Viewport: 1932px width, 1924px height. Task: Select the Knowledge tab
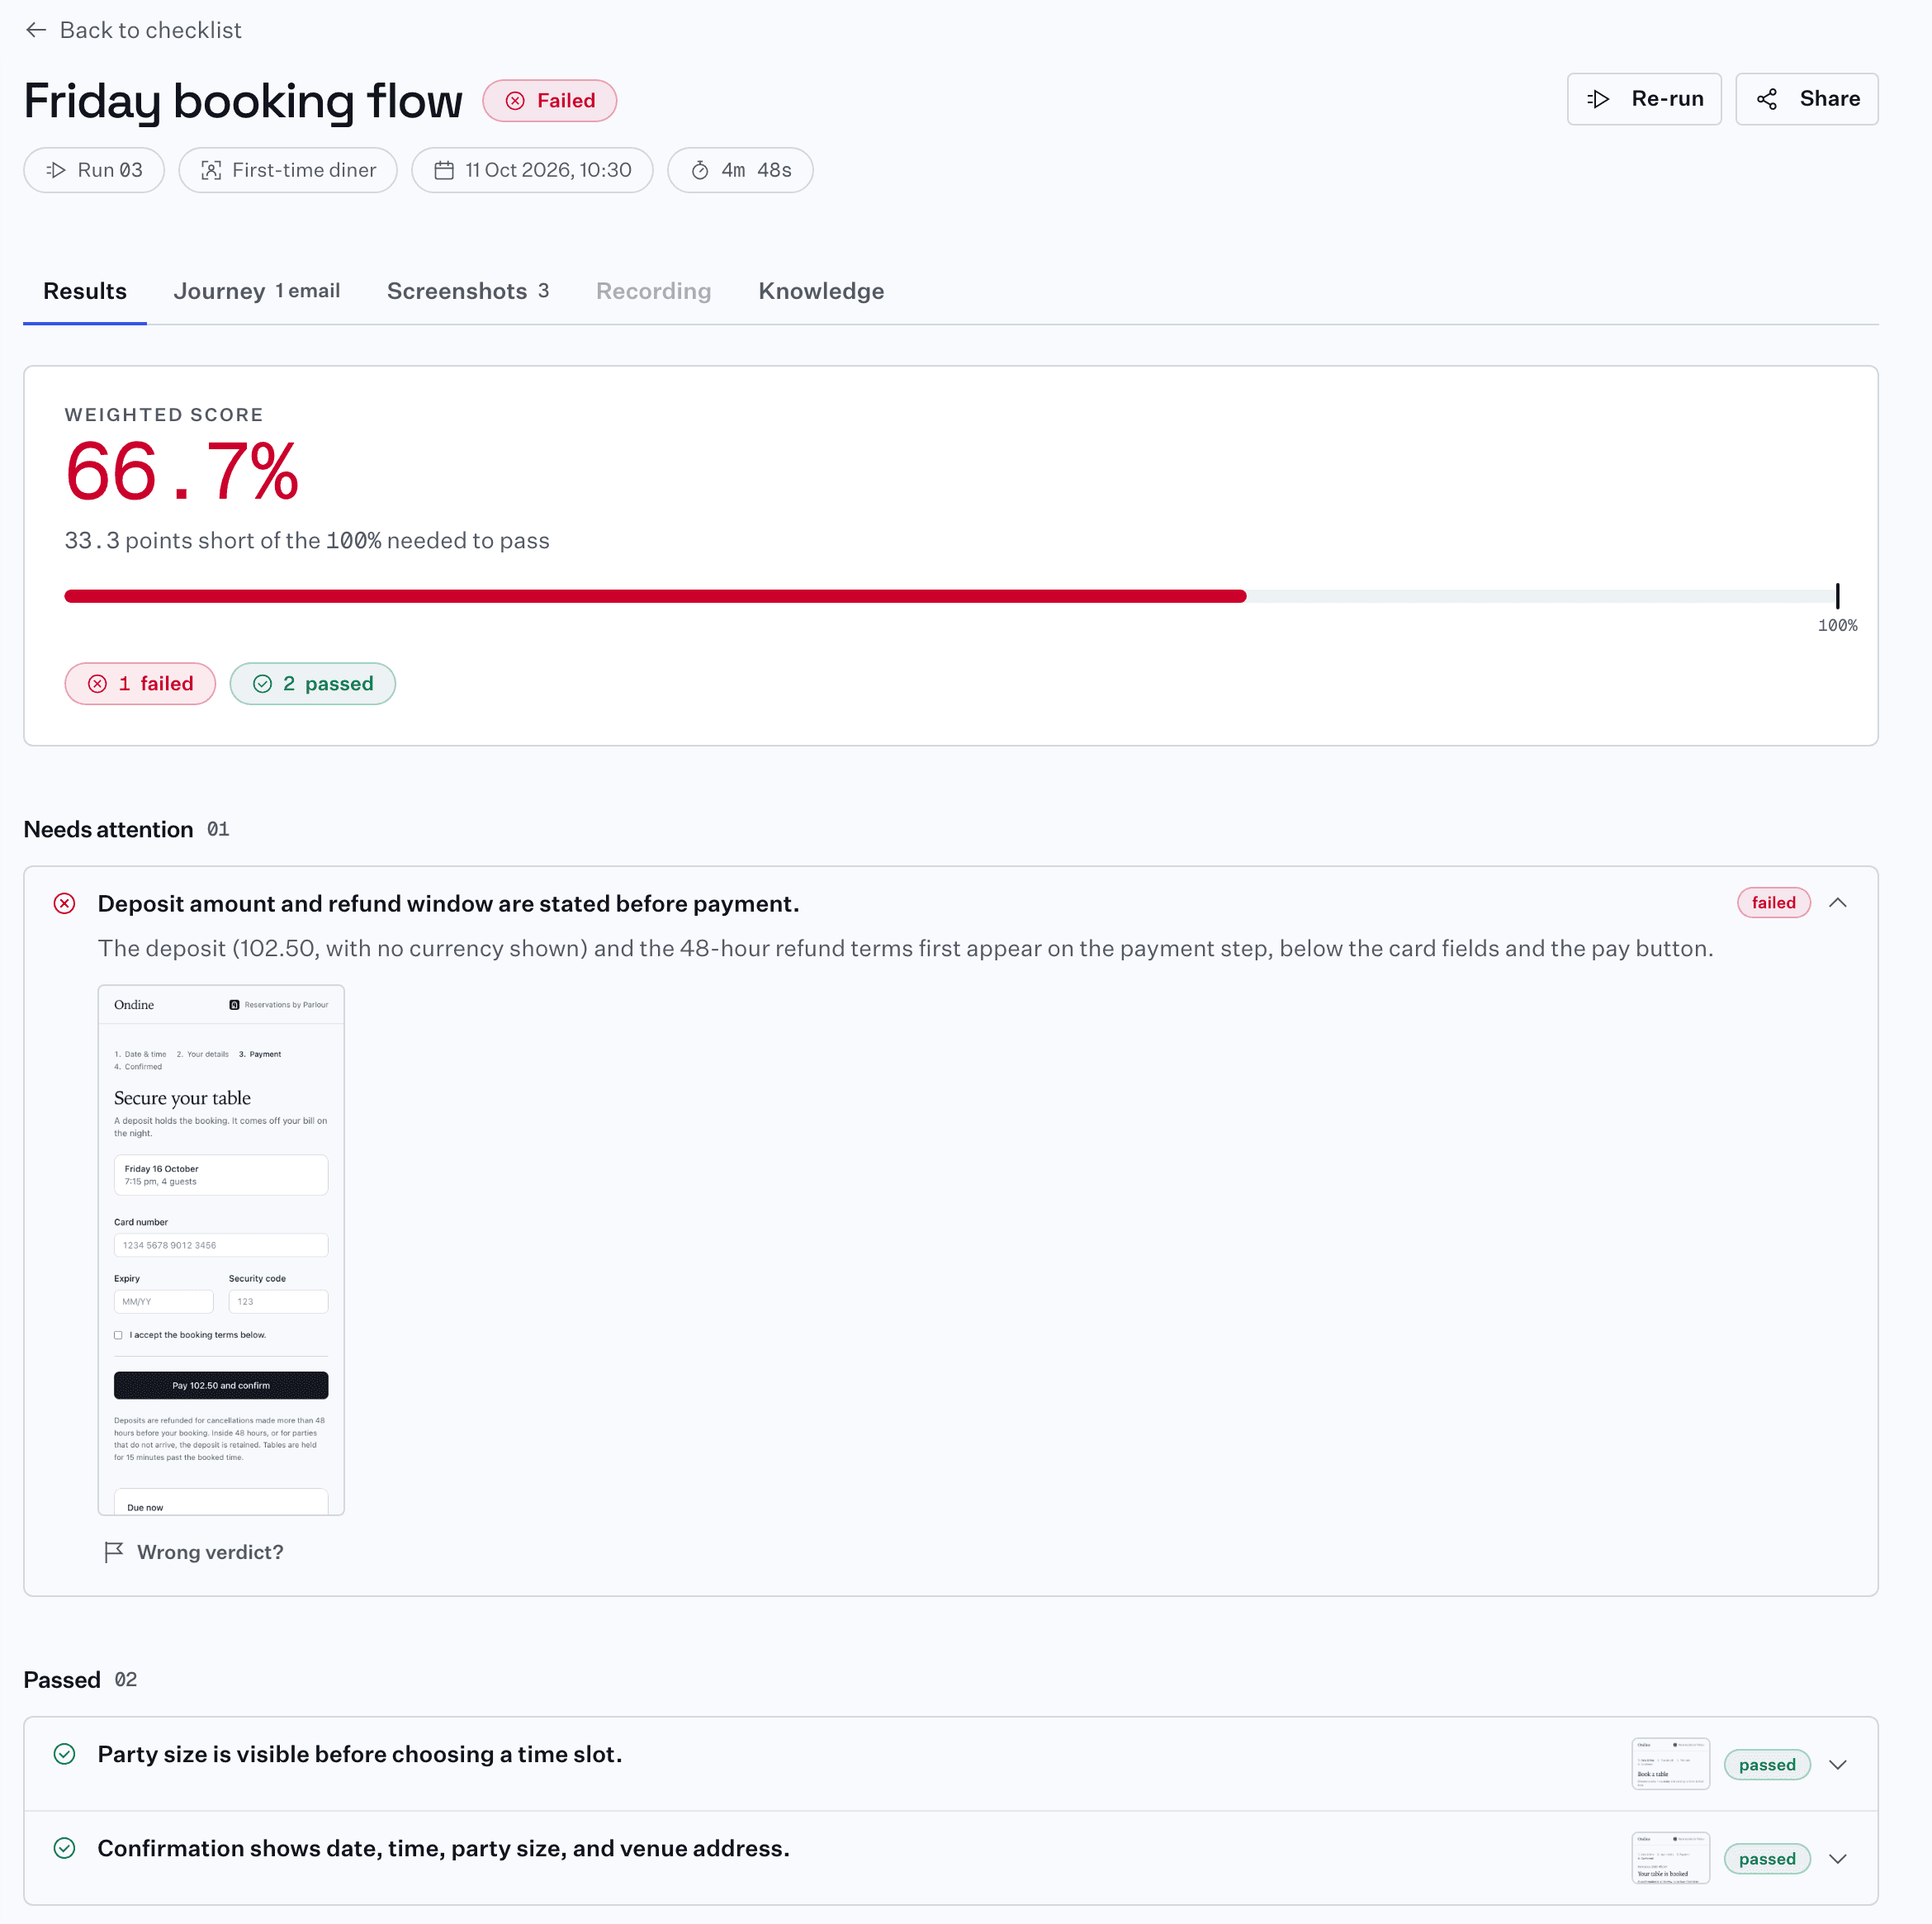821,291
